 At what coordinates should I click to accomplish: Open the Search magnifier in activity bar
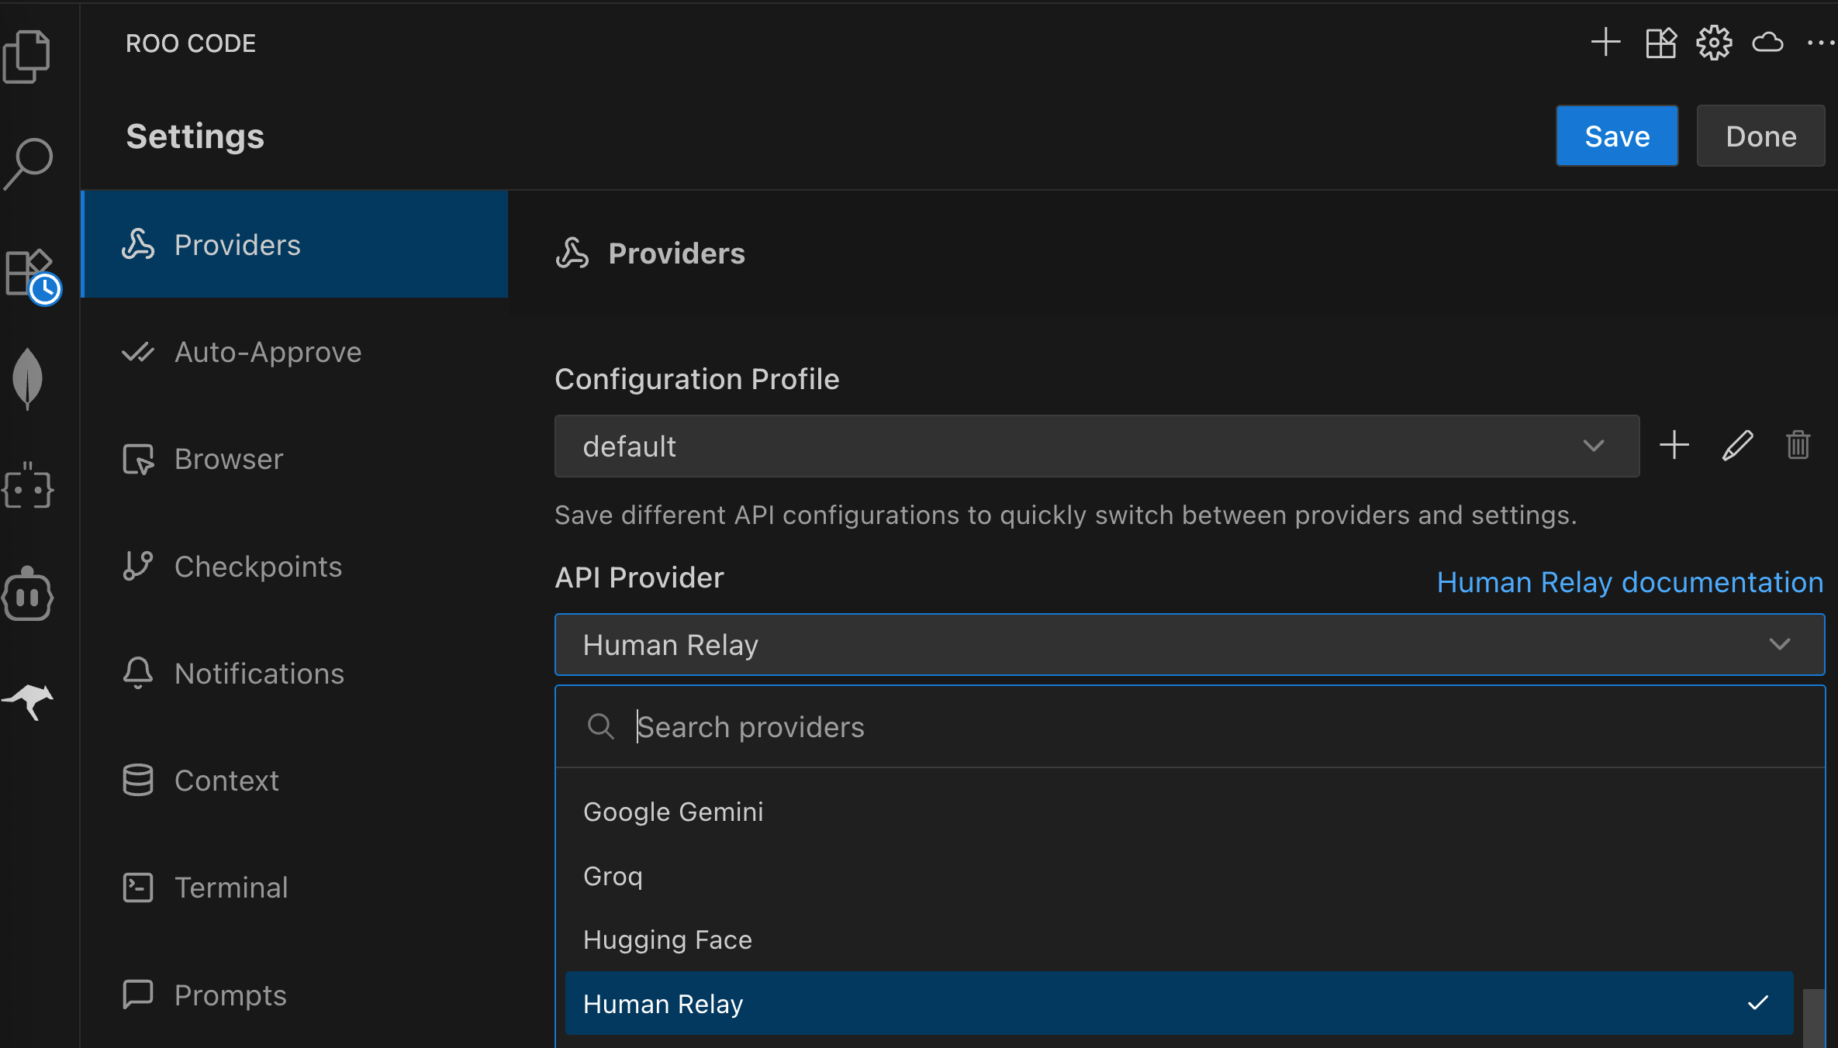coord(28,164)
